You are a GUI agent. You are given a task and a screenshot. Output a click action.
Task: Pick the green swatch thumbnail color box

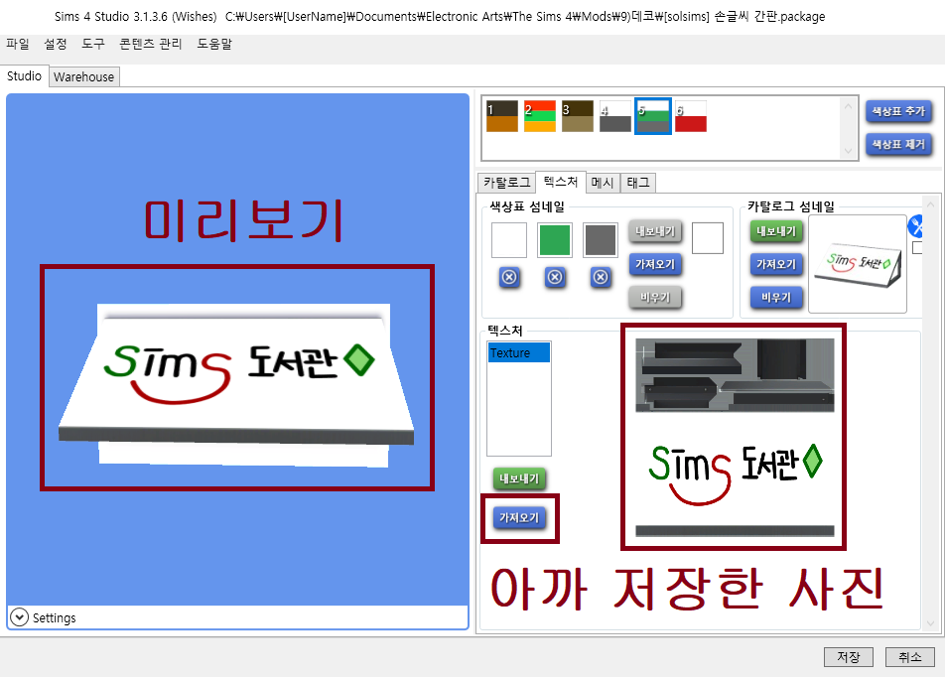[555, 240]
